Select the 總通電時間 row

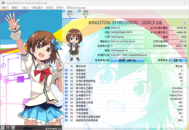click(124, 110)
